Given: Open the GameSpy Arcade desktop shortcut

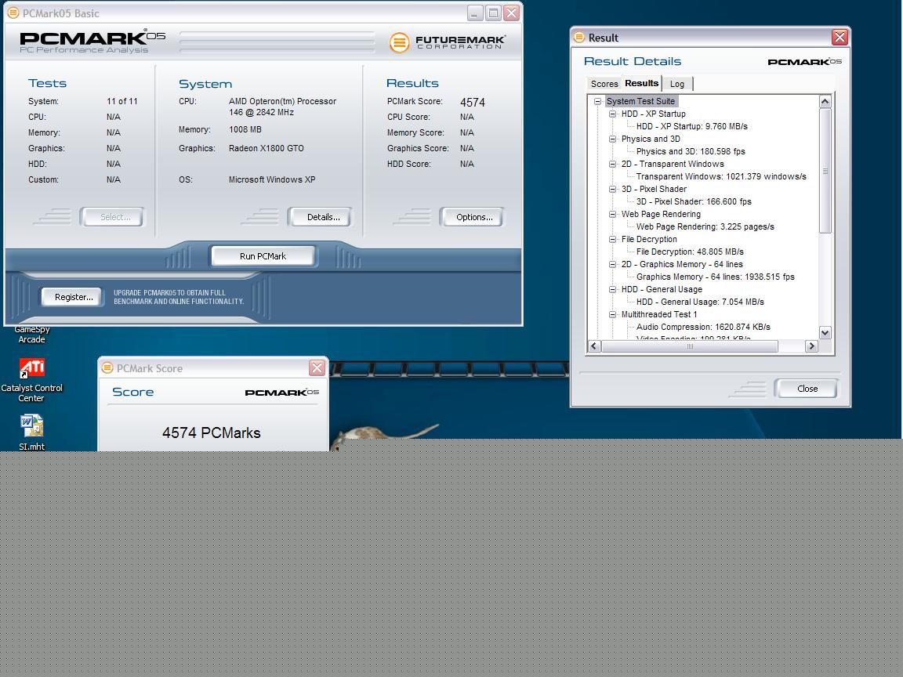Looking at the screenshot, I should tap(31, 335).
